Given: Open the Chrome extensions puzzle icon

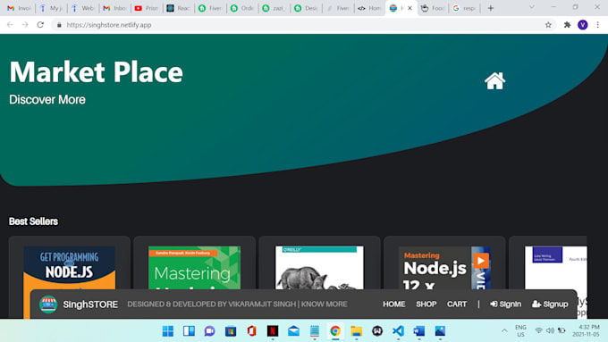Looking at the screenshot, I should click(x=567, y=25).
